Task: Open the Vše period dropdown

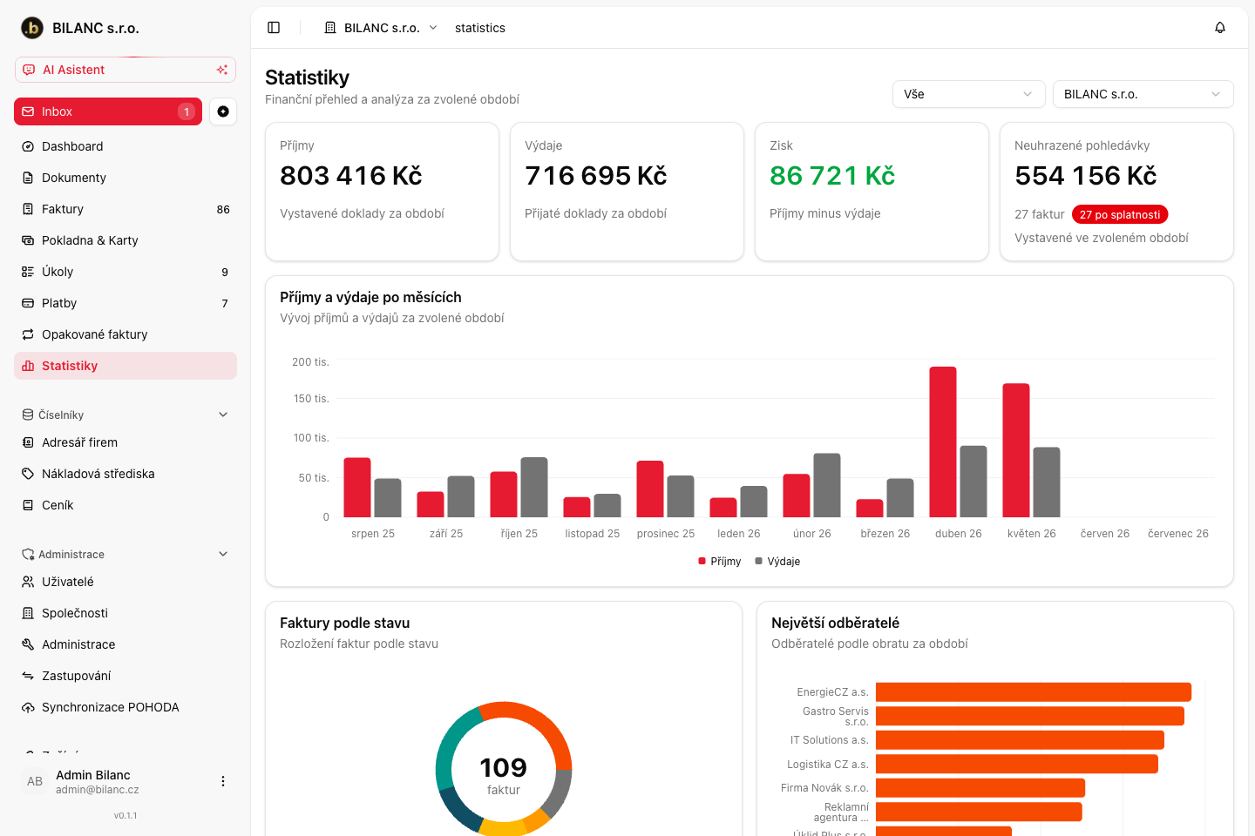Action: pyautogui.click(x=968, y=94)
